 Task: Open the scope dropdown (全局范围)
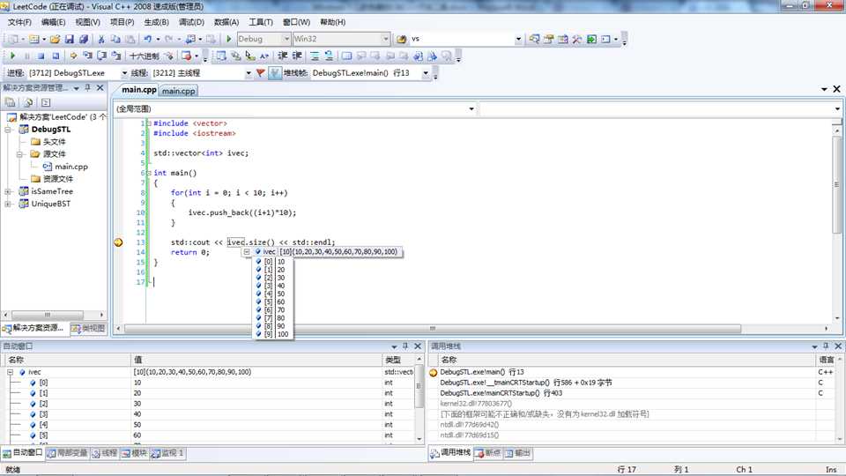(x=471, y=108)
